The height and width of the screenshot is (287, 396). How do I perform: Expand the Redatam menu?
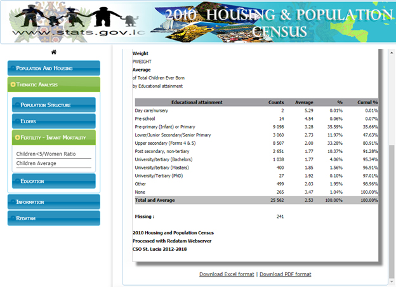(x=54, y=218)
